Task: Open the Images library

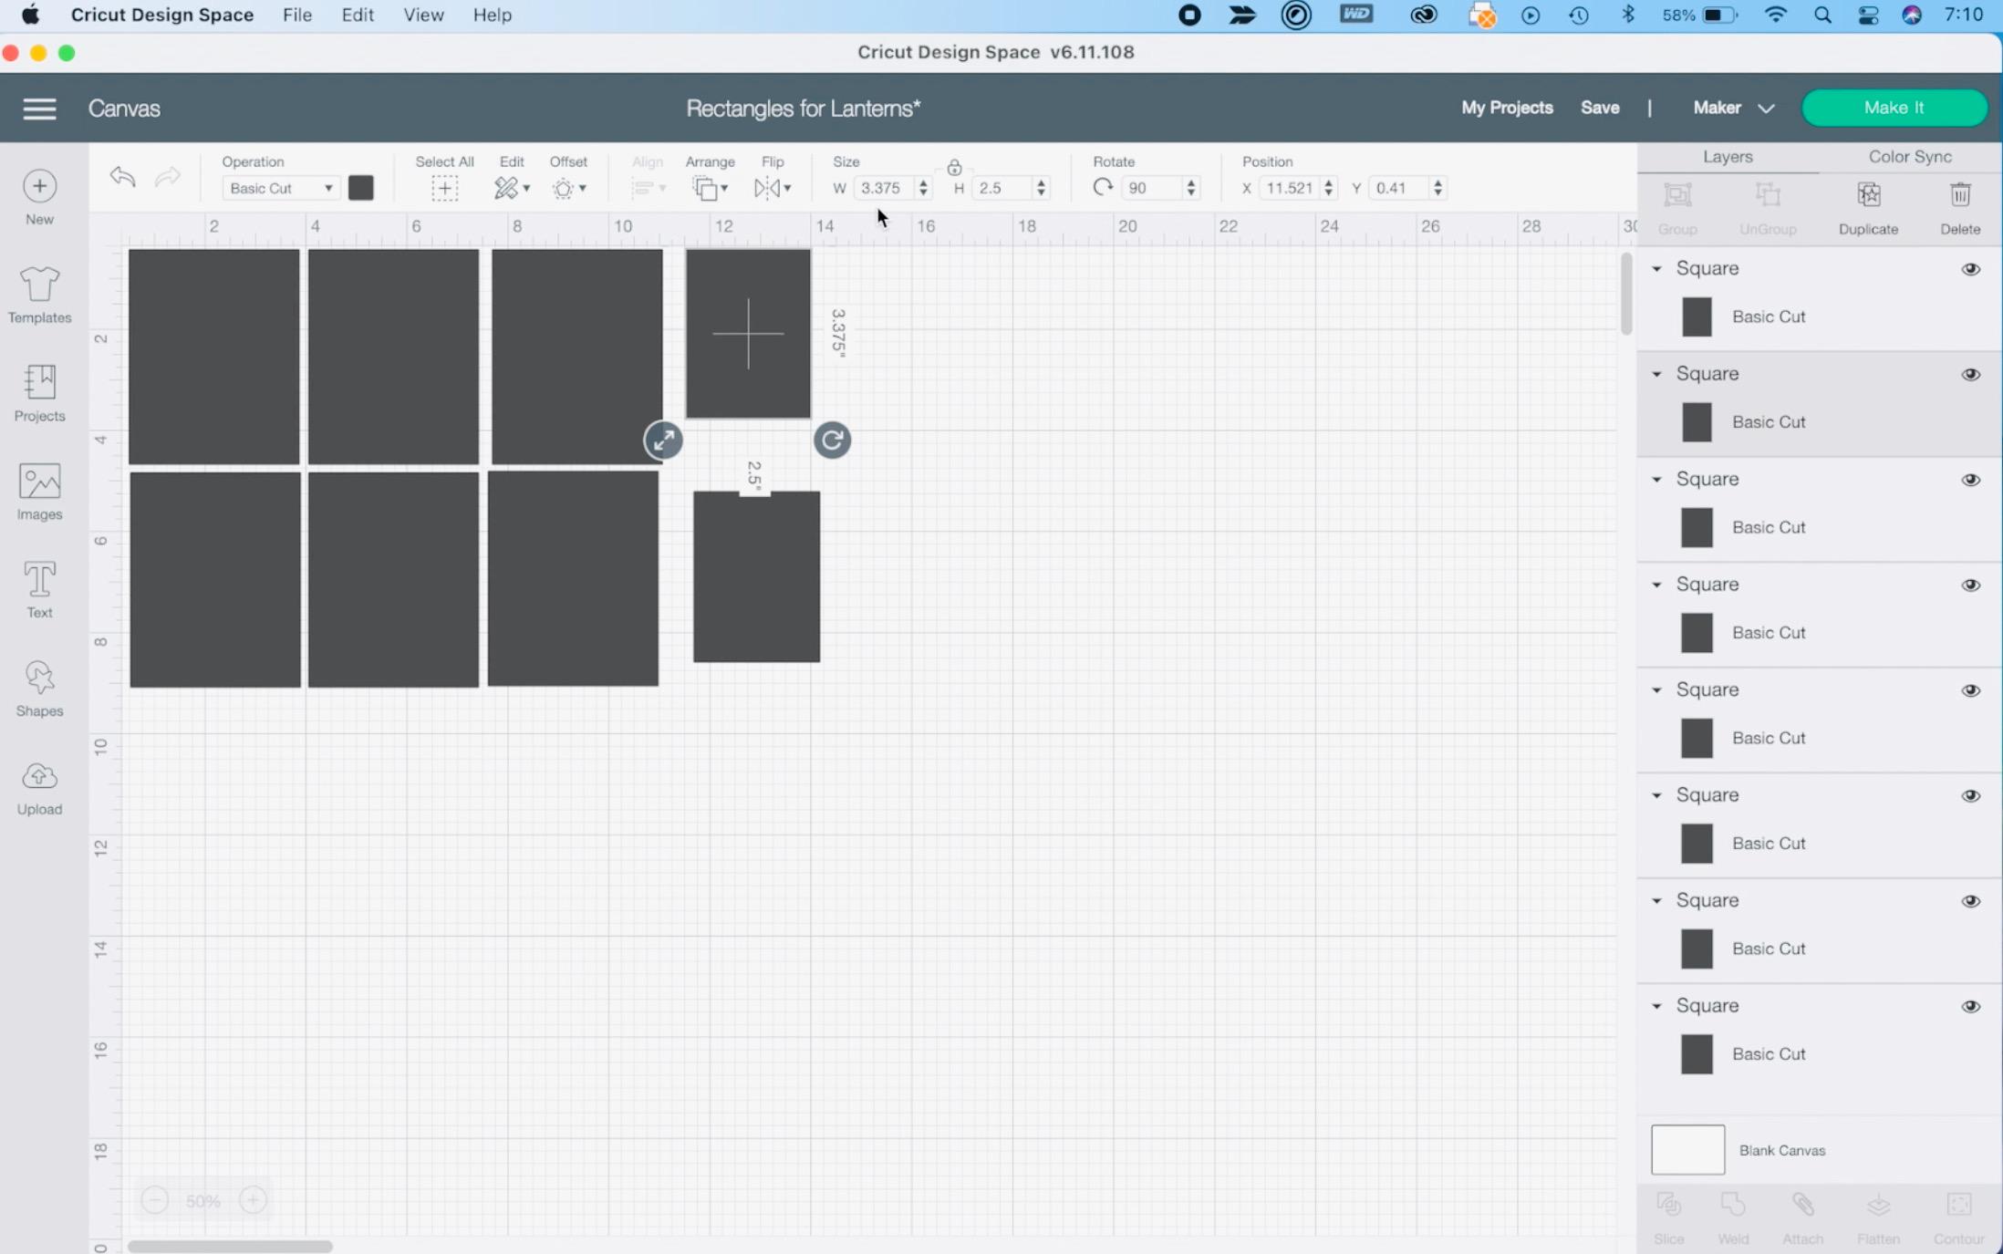Action: 39,491
